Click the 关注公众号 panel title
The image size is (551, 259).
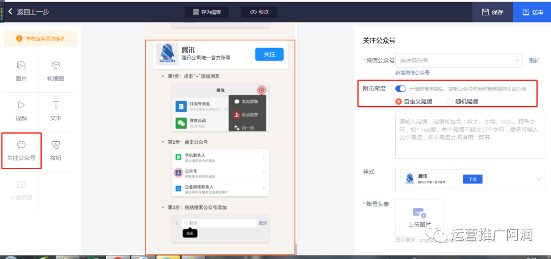point(379,41)
